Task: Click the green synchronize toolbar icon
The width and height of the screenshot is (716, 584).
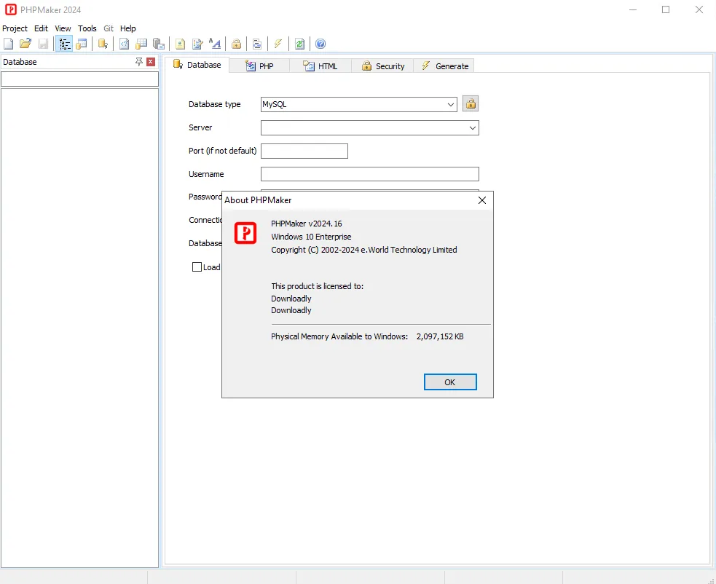Action: click(299, 44)
